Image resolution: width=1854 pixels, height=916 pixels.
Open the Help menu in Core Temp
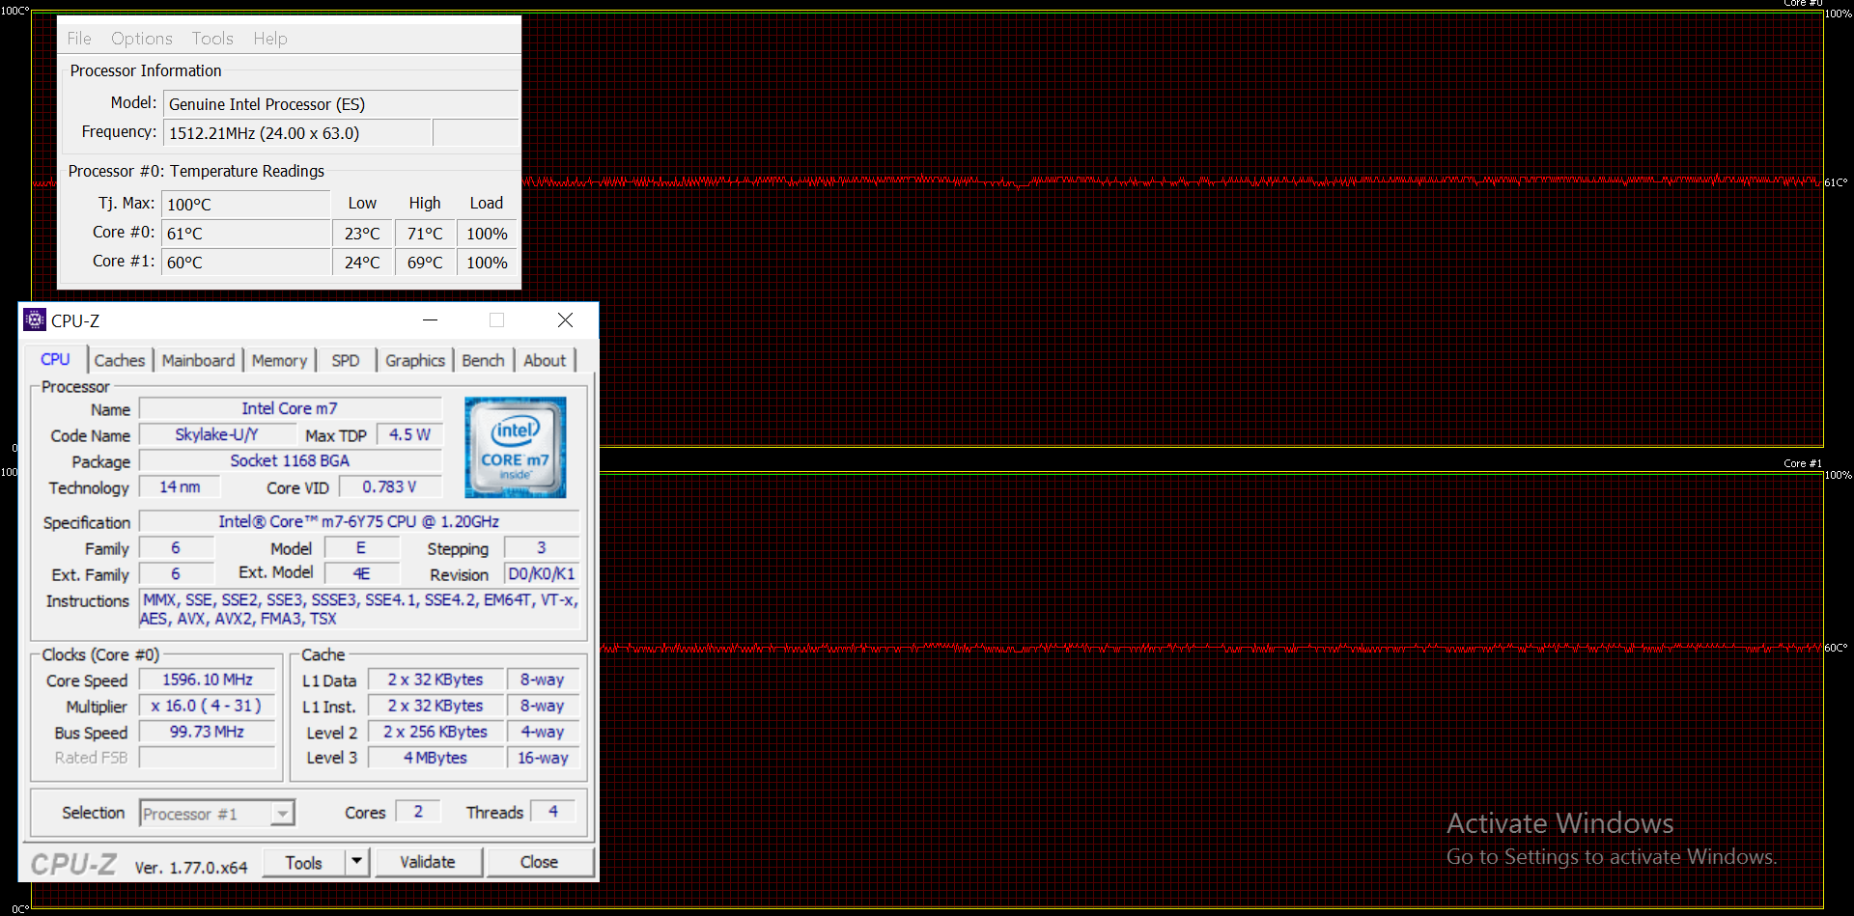[270, 39]
